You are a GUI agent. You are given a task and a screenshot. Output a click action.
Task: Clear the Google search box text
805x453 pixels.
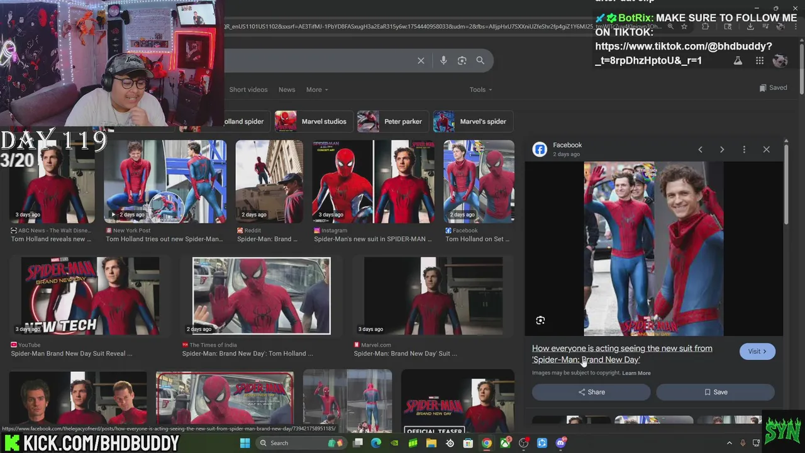421,60
